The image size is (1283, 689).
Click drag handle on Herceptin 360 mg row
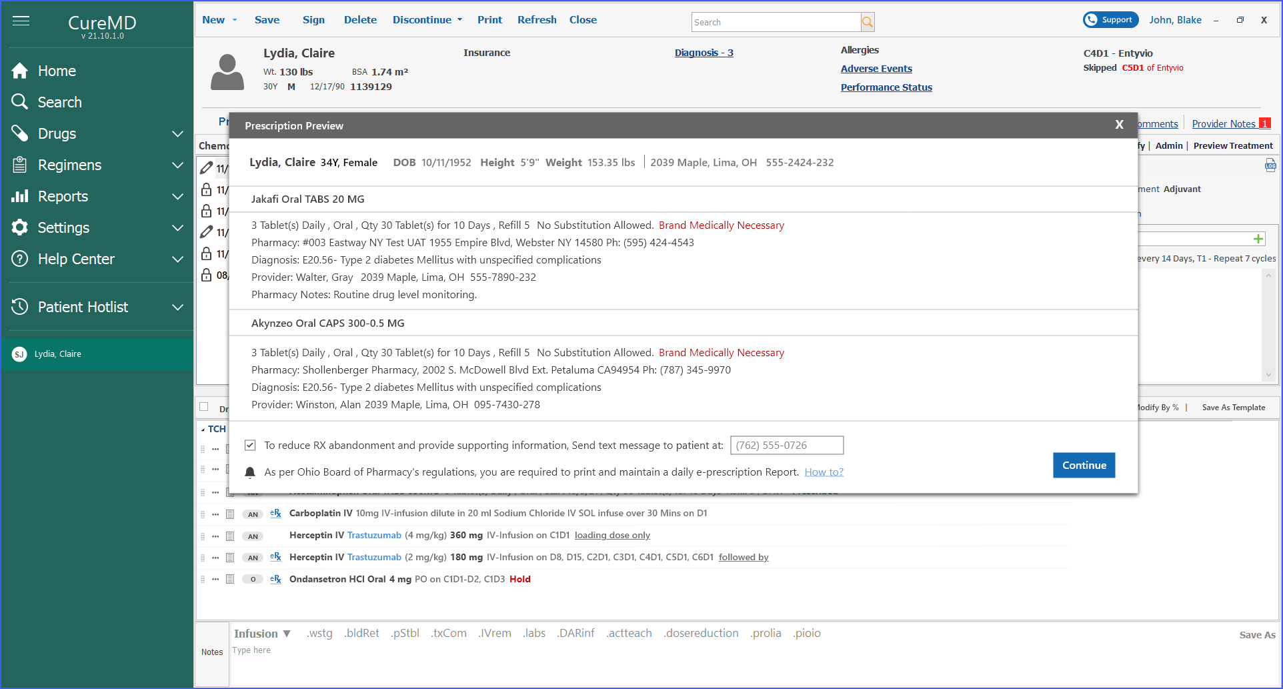click(203, 536)
